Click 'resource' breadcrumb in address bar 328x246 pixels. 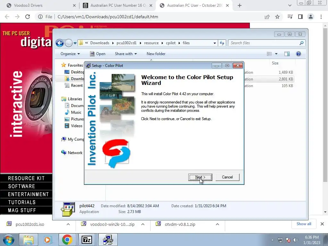pos(151,43)
